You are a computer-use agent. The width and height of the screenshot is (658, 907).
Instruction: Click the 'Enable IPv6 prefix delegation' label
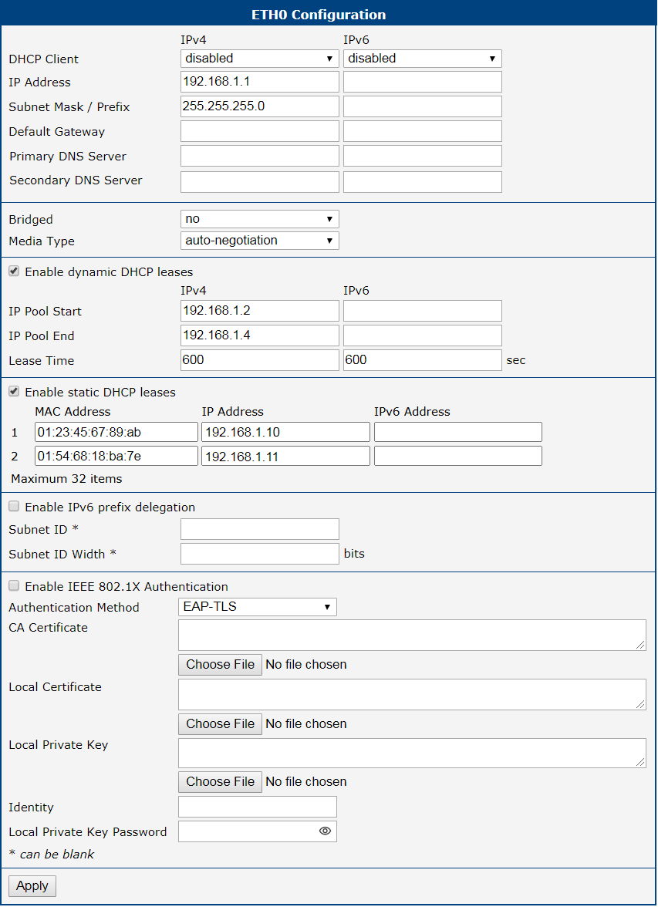pos(110,507)
